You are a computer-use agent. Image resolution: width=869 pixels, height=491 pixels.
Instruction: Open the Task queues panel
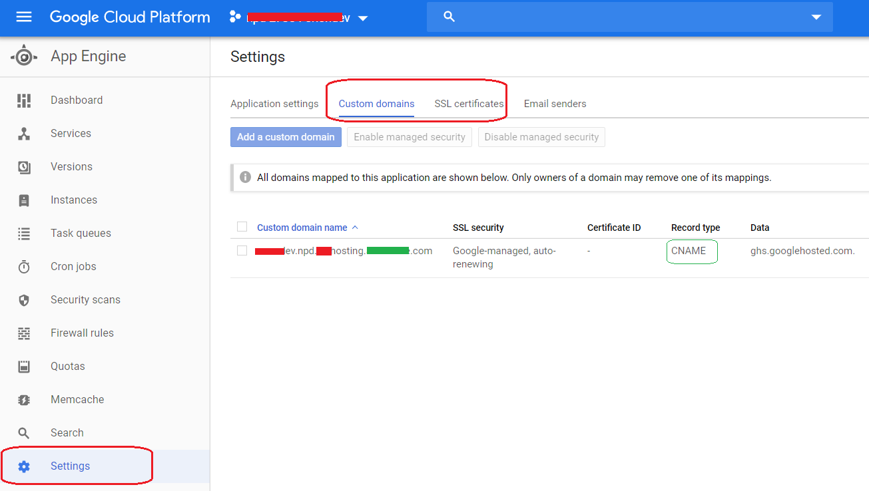[x=81, y=233]
